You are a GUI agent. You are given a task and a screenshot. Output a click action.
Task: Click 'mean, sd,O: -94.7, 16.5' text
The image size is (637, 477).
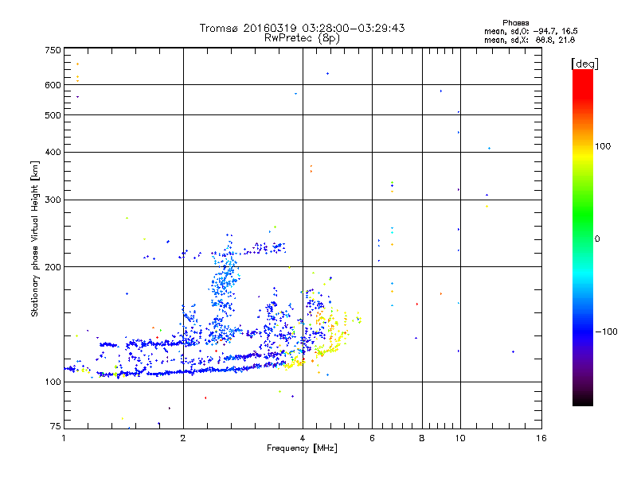click(530, 31)
